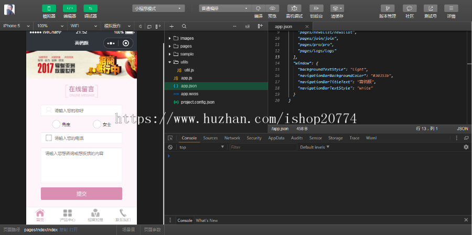472x235 pixels.
Task: Click the preview eye icon
Action: (272, 8)
